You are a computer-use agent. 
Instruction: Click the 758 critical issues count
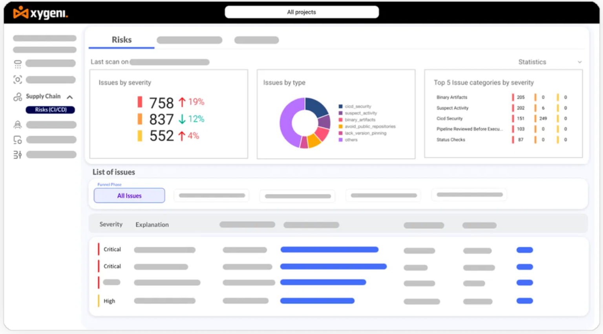click(x=161, y=103)
